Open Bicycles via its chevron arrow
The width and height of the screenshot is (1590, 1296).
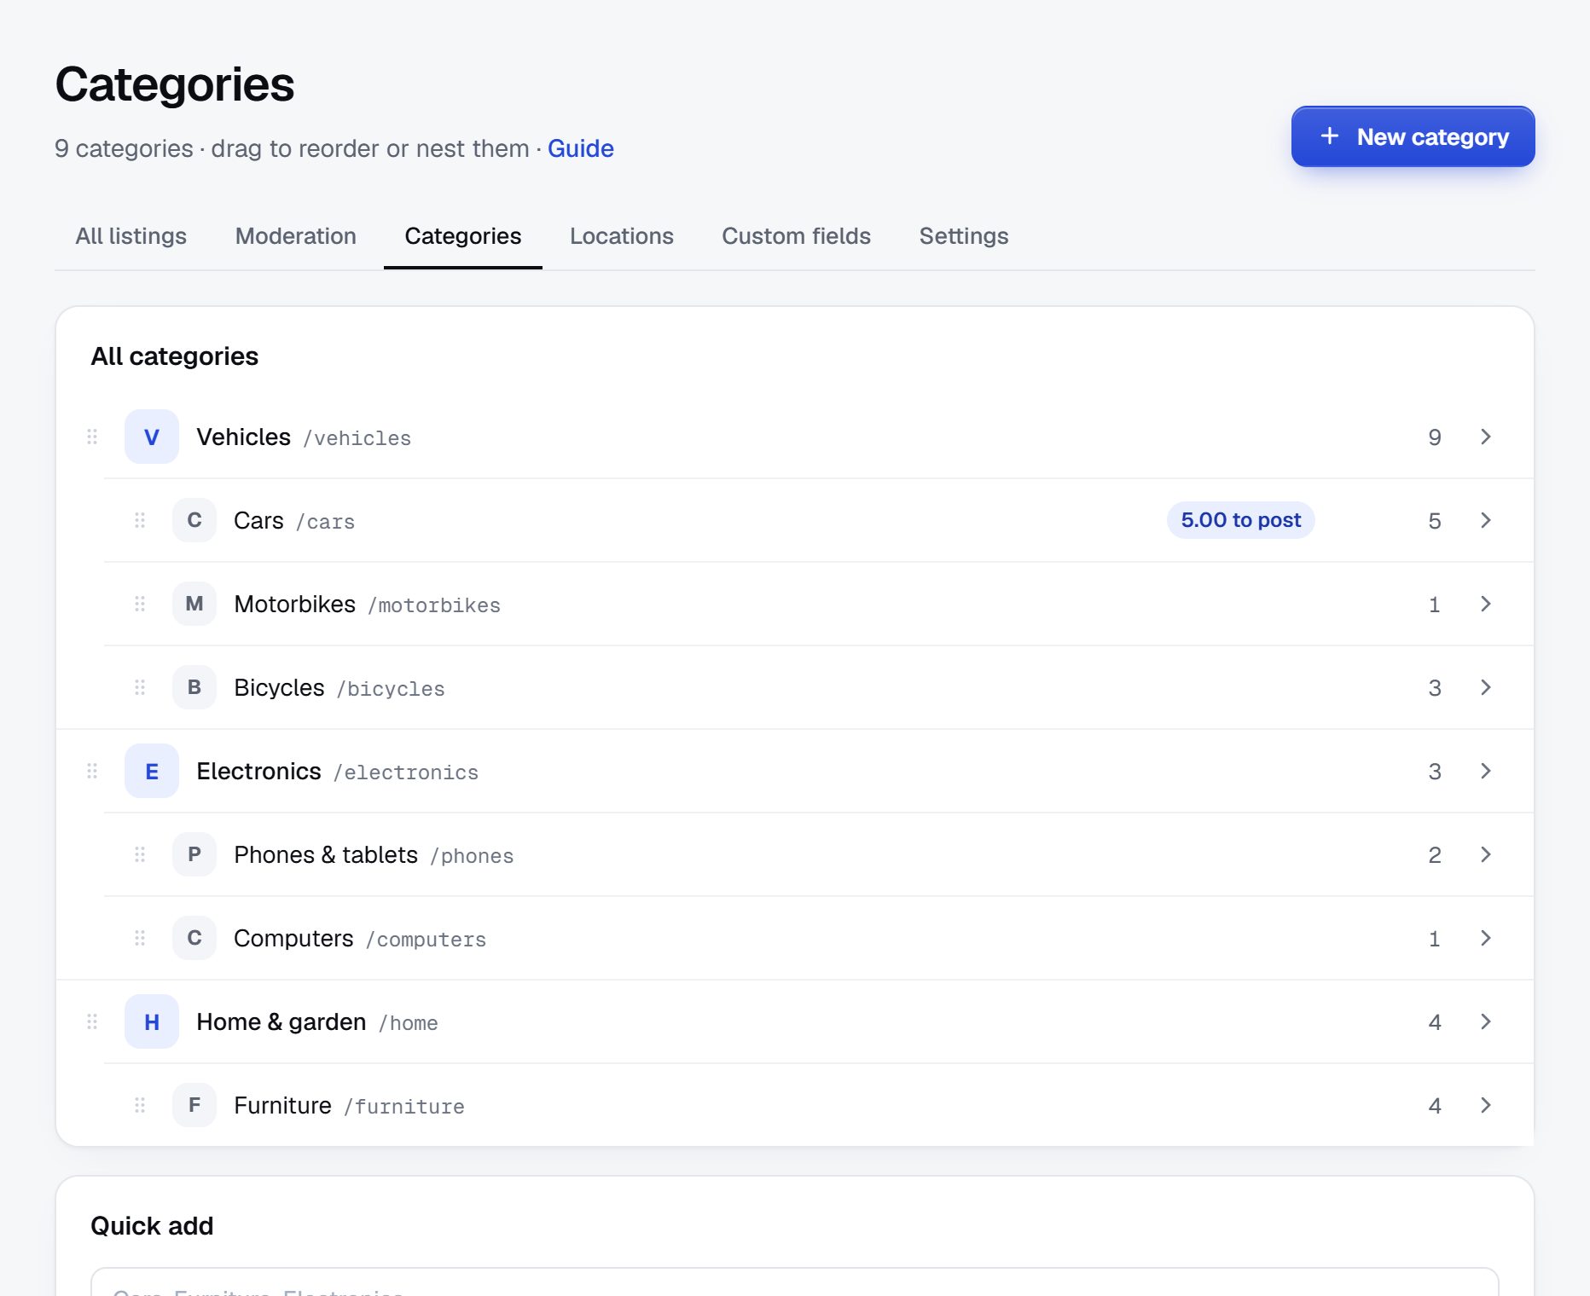1486,687
